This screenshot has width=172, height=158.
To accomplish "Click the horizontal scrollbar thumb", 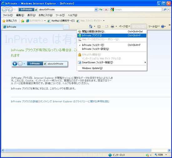I will 78,150.
